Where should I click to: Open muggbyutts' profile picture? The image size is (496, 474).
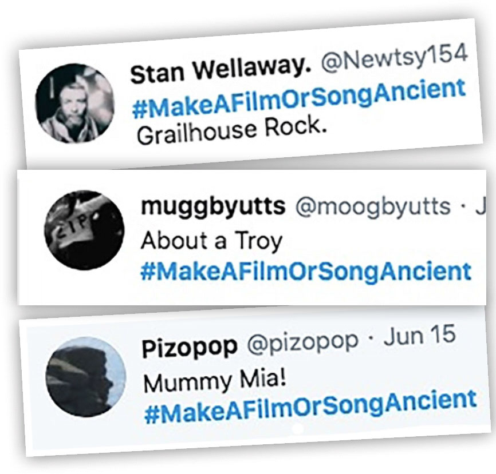point(84,230)
